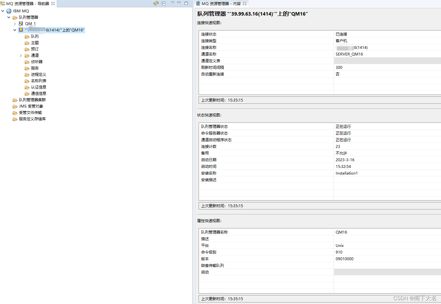Viewport: 441px width, 304px height.
Task: Select the 进程定义 node
Action: 39,74
